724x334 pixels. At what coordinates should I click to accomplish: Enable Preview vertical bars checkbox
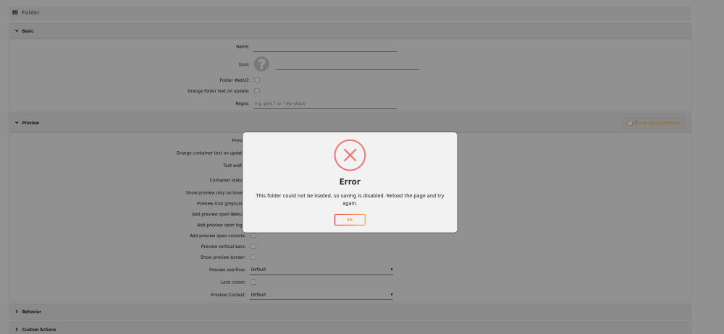(x=253, y=246)
